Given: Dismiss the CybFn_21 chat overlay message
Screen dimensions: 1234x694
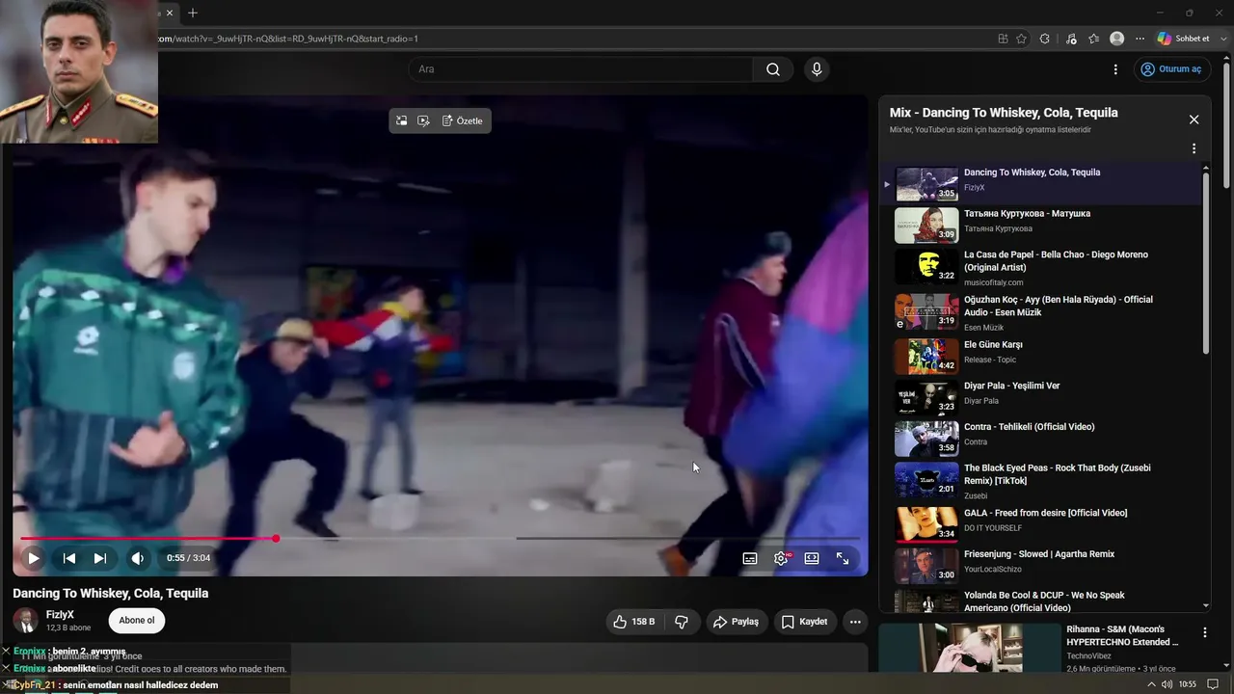Looking at the screenshot, I should (x=6, y=684).
